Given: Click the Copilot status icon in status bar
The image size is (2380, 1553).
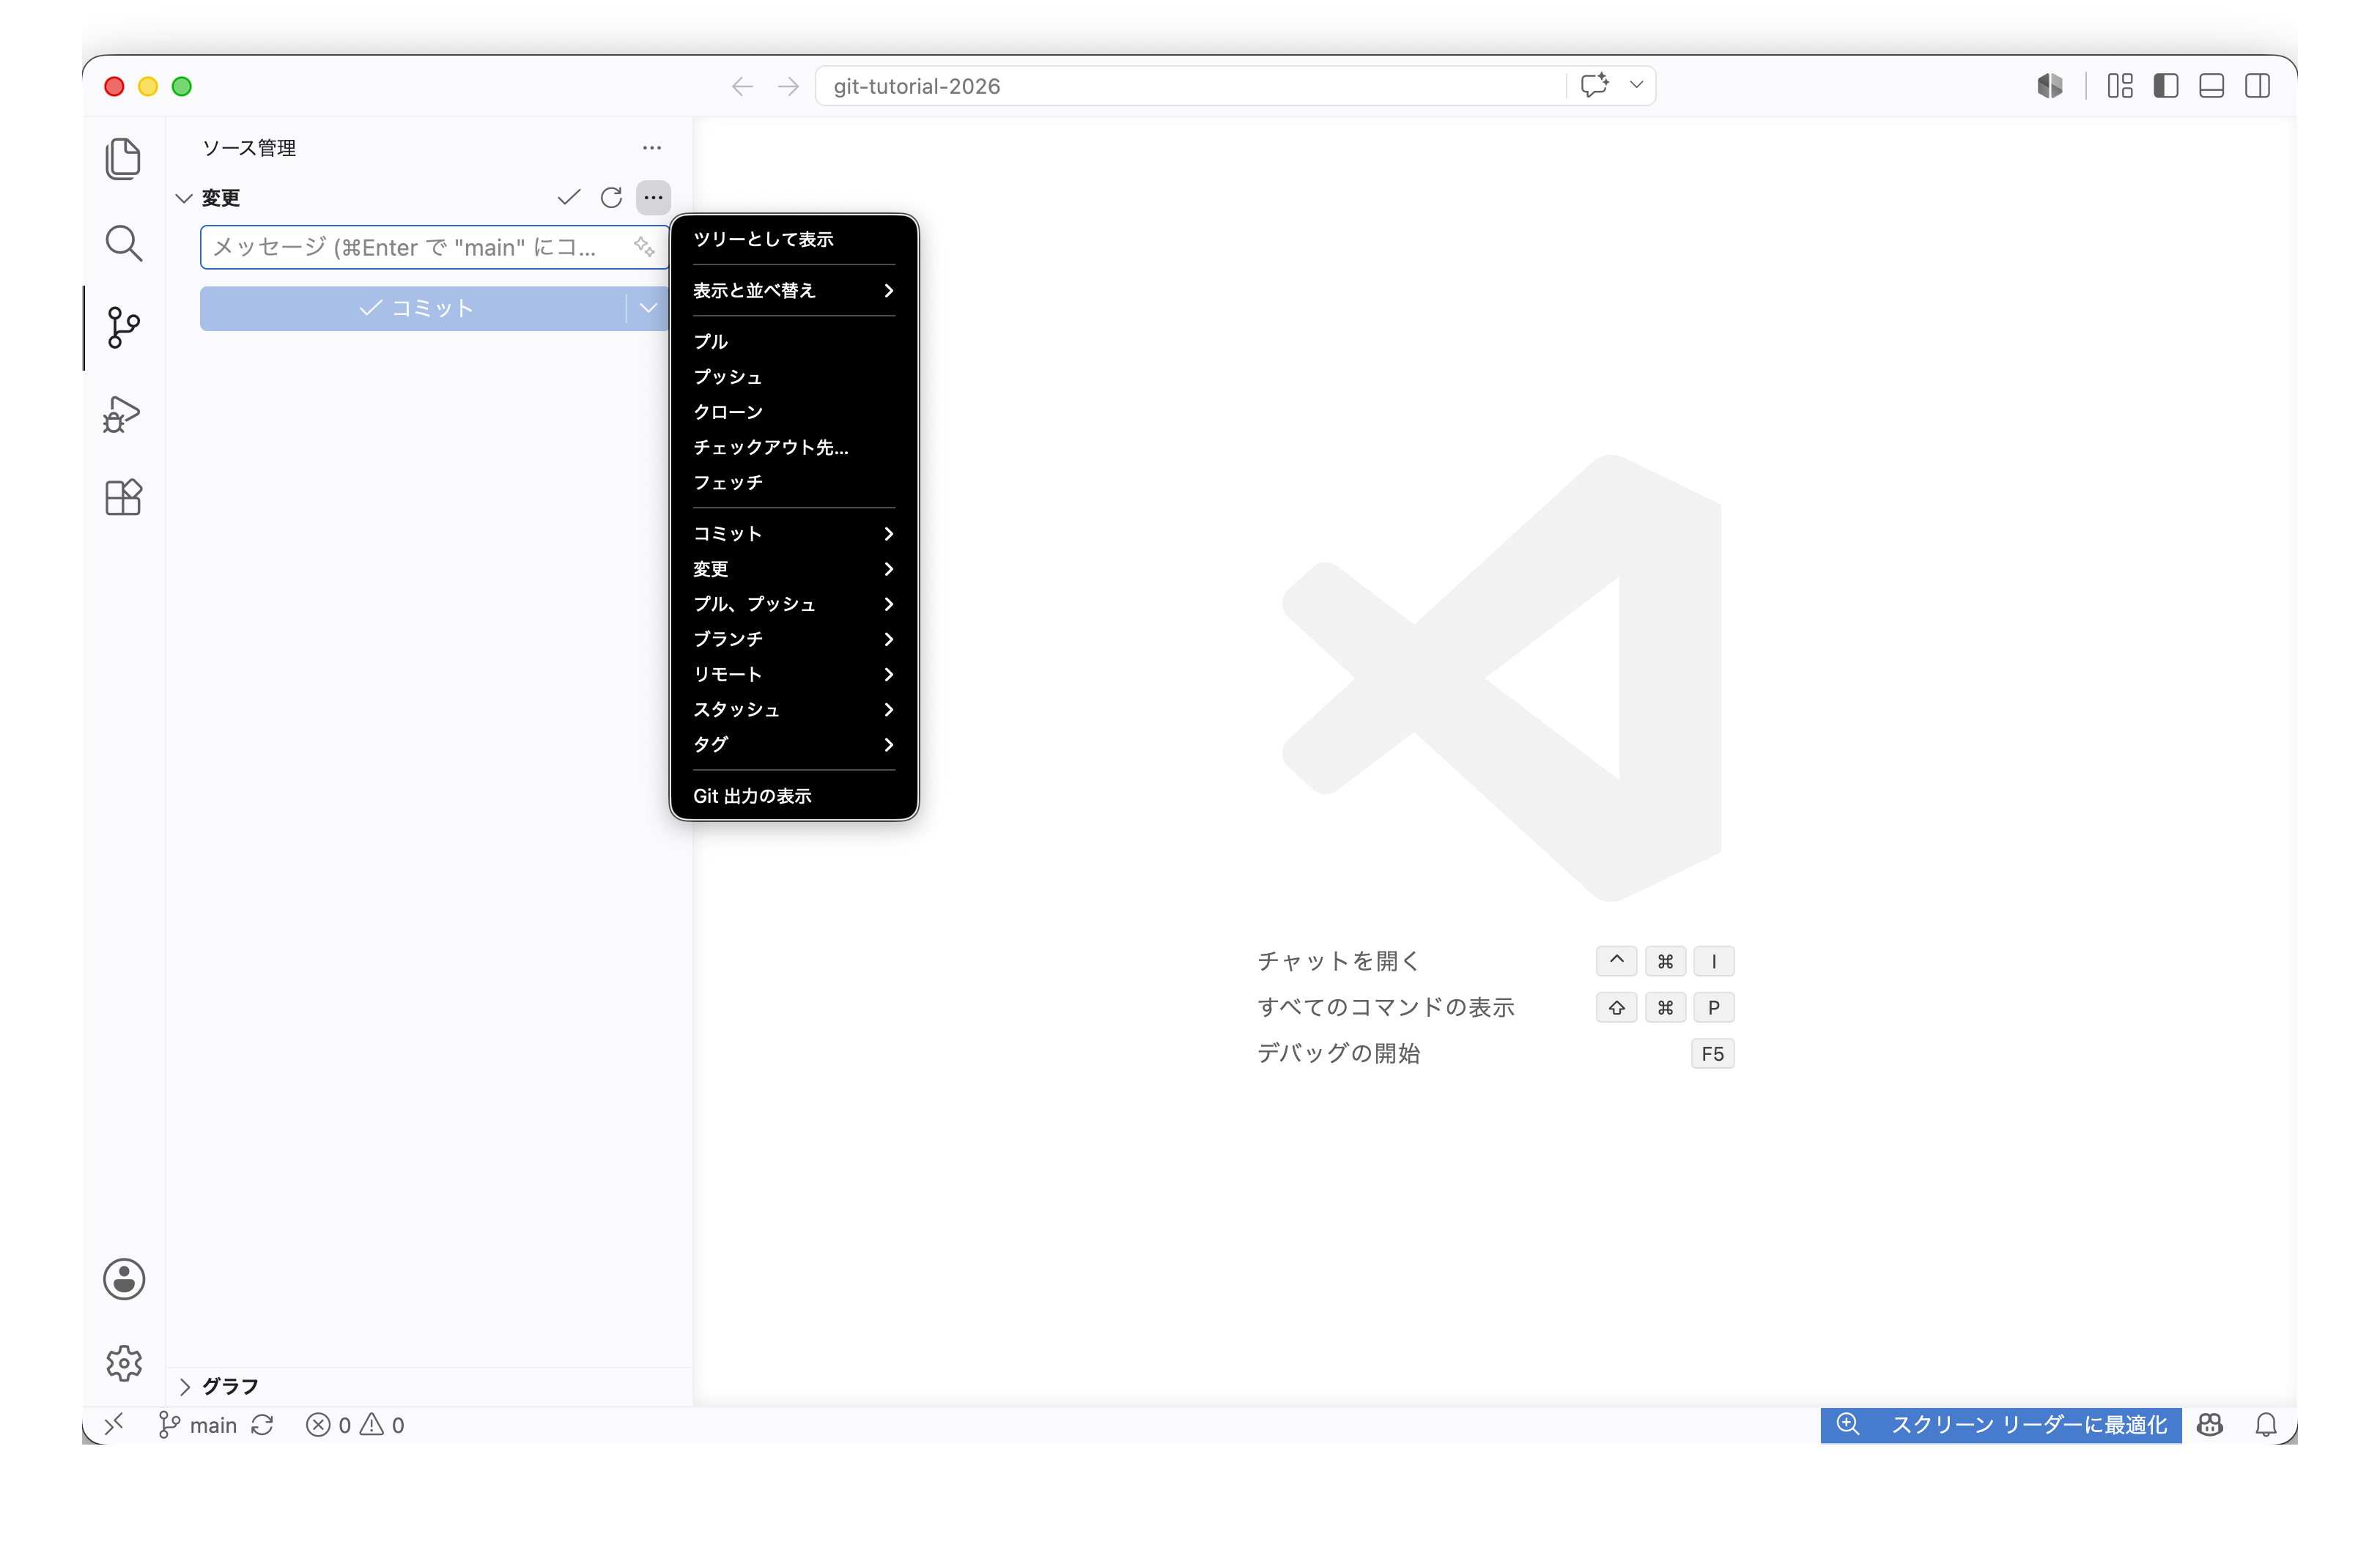Looking at the screenshot, I should coord(2210,1425).
